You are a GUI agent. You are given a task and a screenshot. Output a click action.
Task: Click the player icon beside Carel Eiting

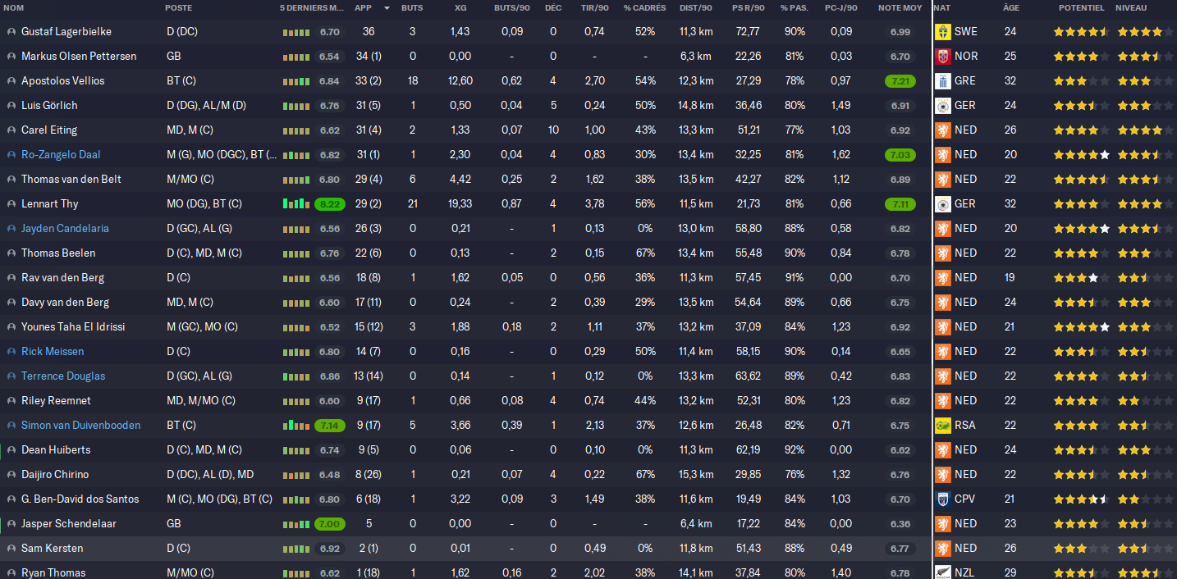11,130
